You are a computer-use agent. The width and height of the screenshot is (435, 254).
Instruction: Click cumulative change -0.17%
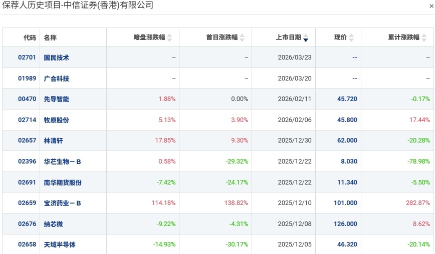coord(420,99)
